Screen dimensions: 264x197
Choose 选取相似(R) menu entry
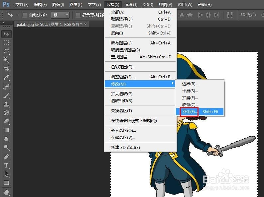coord(140,100)
